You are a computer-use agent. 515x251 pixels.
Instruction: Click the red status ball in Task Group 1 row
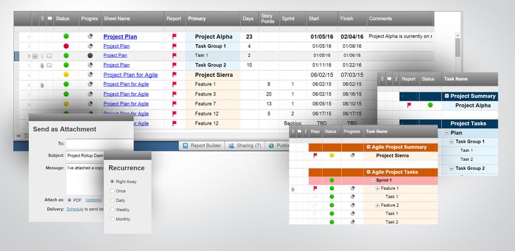coord(66,46)
